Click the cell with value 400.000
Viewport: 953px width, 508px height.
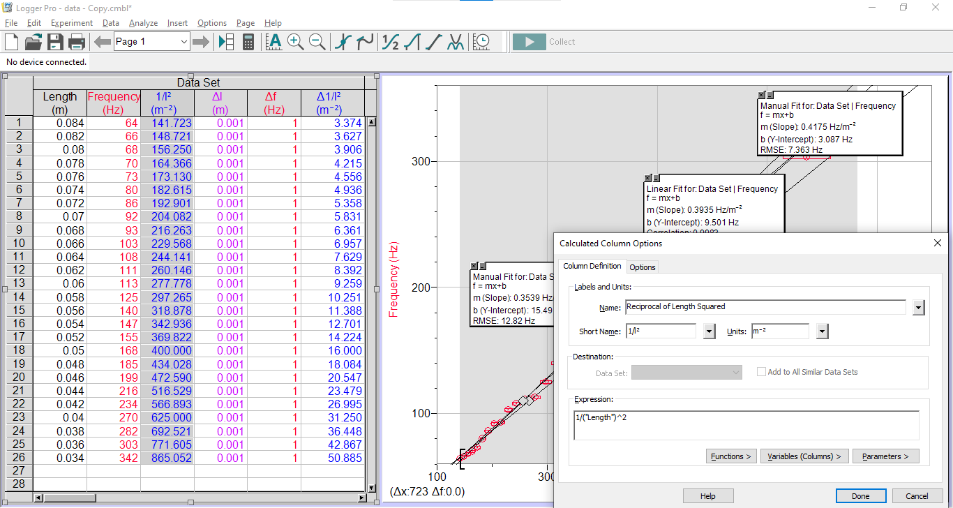click(x=167, y=350)
